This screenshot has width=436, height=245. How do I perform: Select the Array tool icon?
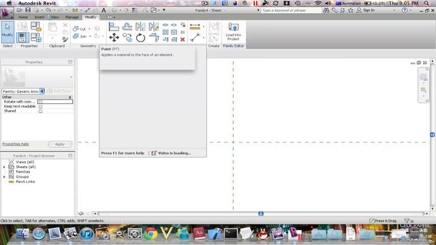(166, 32)
